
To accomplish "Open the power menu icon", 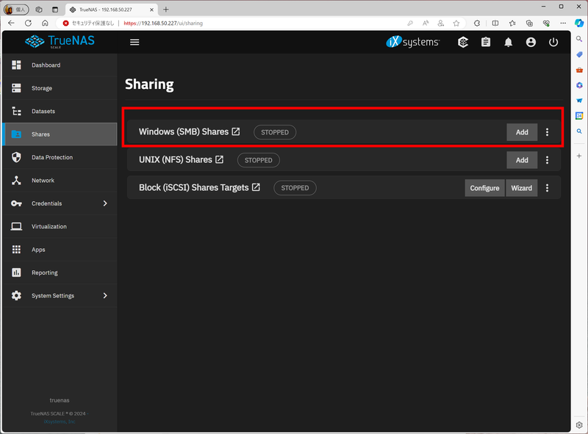I will [x=553, y=42].
